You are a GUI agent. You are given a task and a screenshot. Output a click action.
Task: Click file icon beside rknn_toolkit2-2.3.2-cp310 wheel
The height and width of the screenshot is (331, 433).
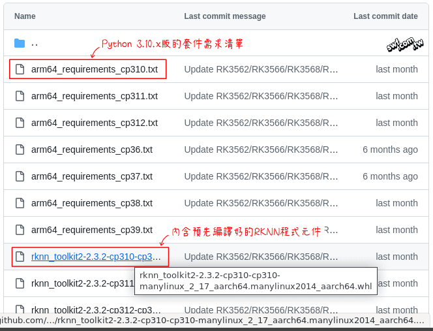[x=20, y=257]
